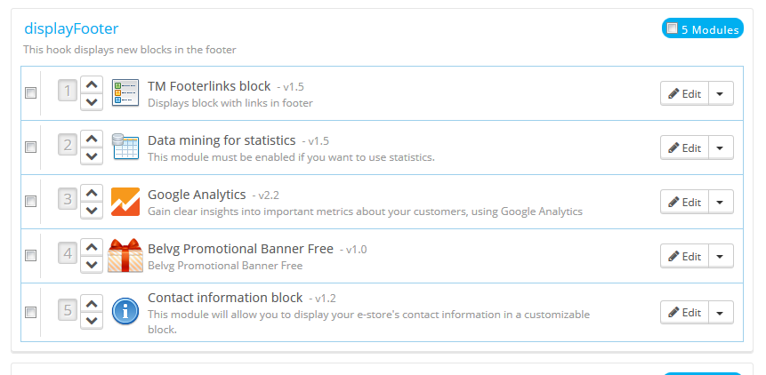
Task: Tick the checkbox for TM Footerlinks block
Action: 31,93
